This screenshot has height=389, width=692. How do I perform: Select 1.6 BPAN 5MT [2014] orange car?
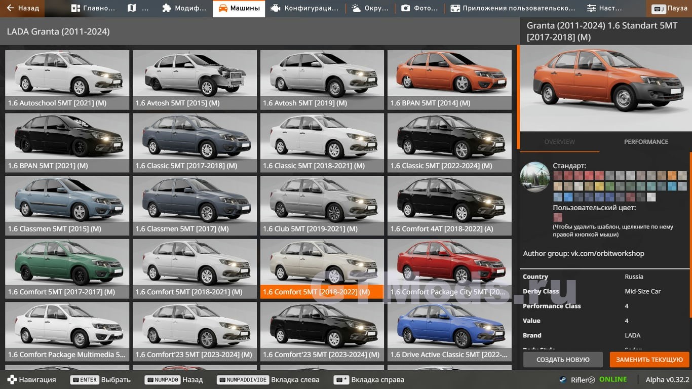(x=449, y=80)
